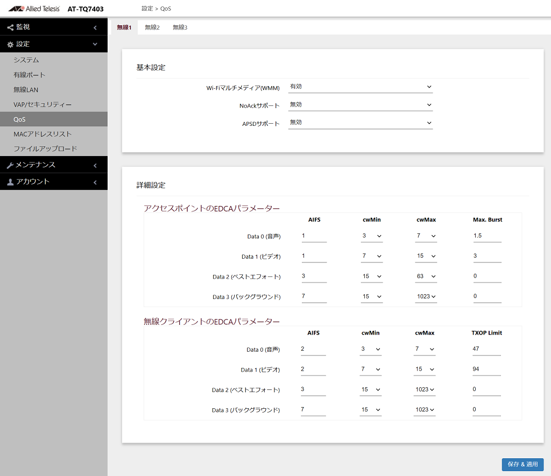Click the Allied Telesis logo
The image size is (551, 476).
click(34, 9)
